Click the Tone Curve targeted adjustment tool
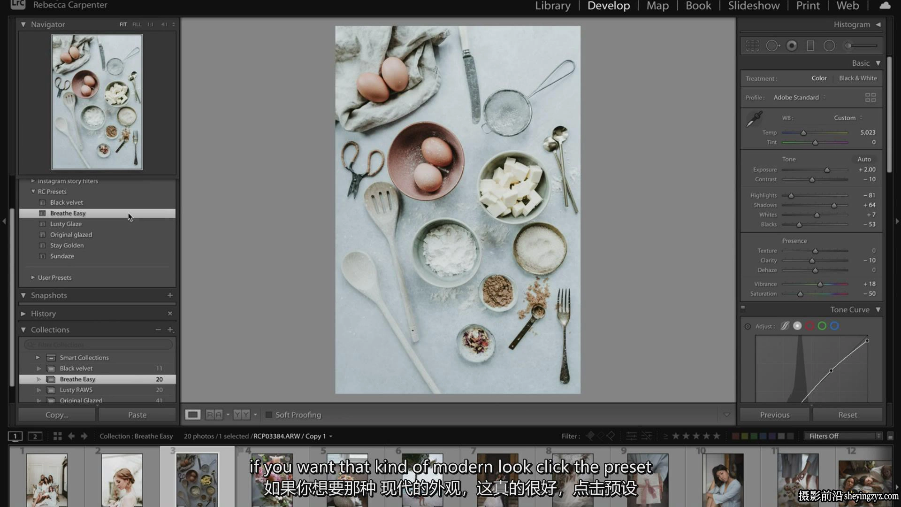This screenshot has height=507, width=901. (x=748, y=326)
